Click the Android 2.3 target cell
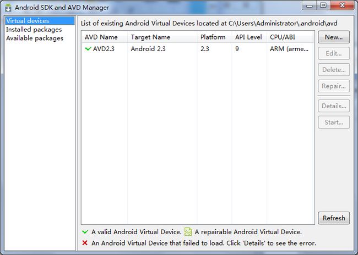358x255 pixels. click(x=148, y=49)
